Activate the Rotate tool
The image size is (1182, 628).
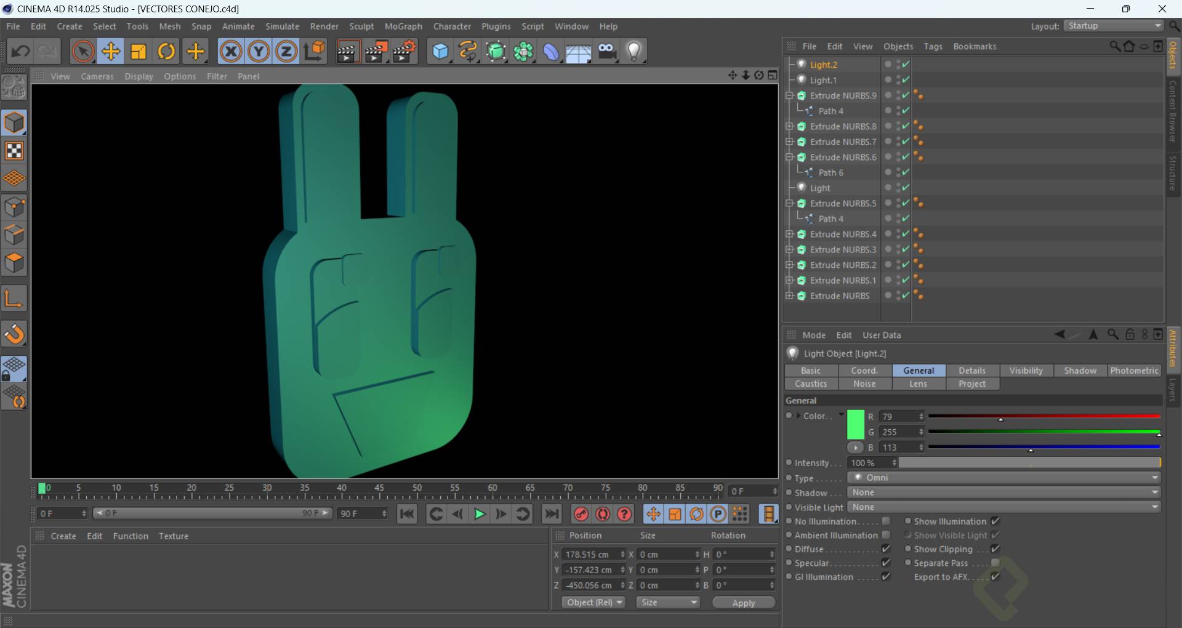(x=166, y=51)
